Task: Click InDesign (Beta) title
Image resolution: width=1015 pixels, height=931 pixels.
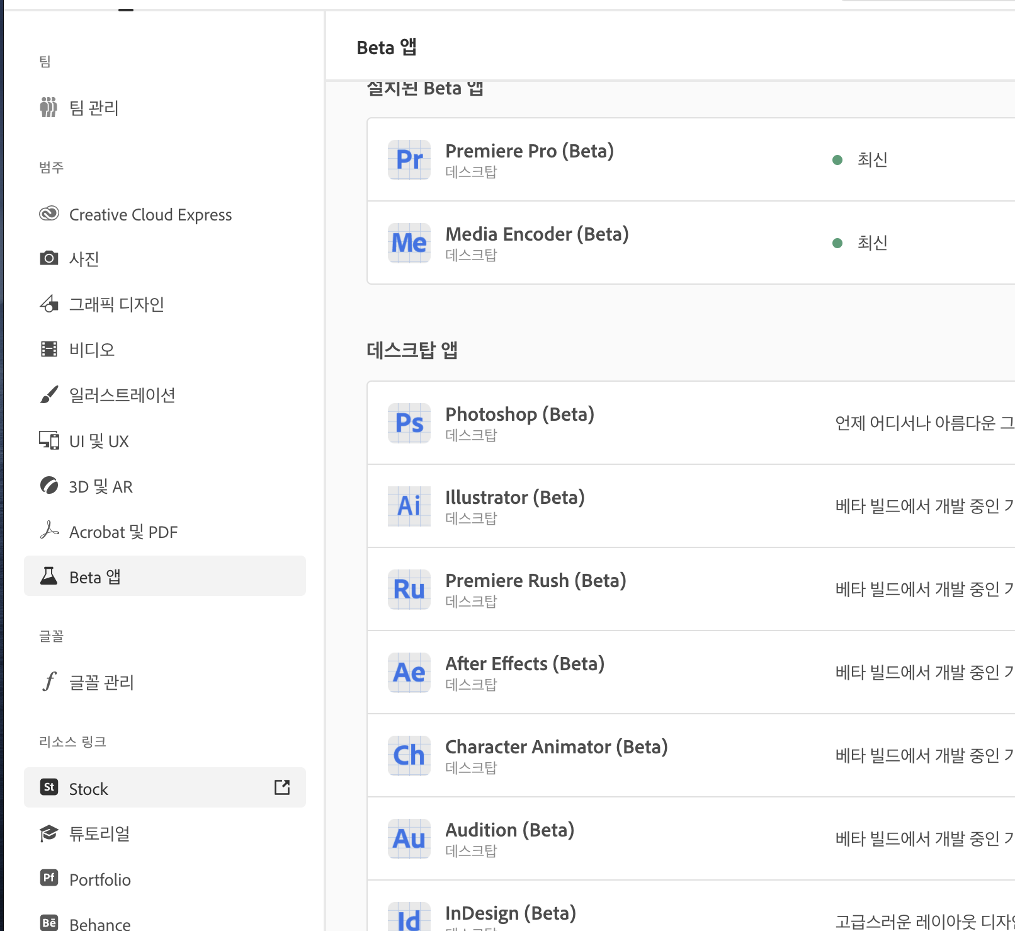Action: point(511,913)
